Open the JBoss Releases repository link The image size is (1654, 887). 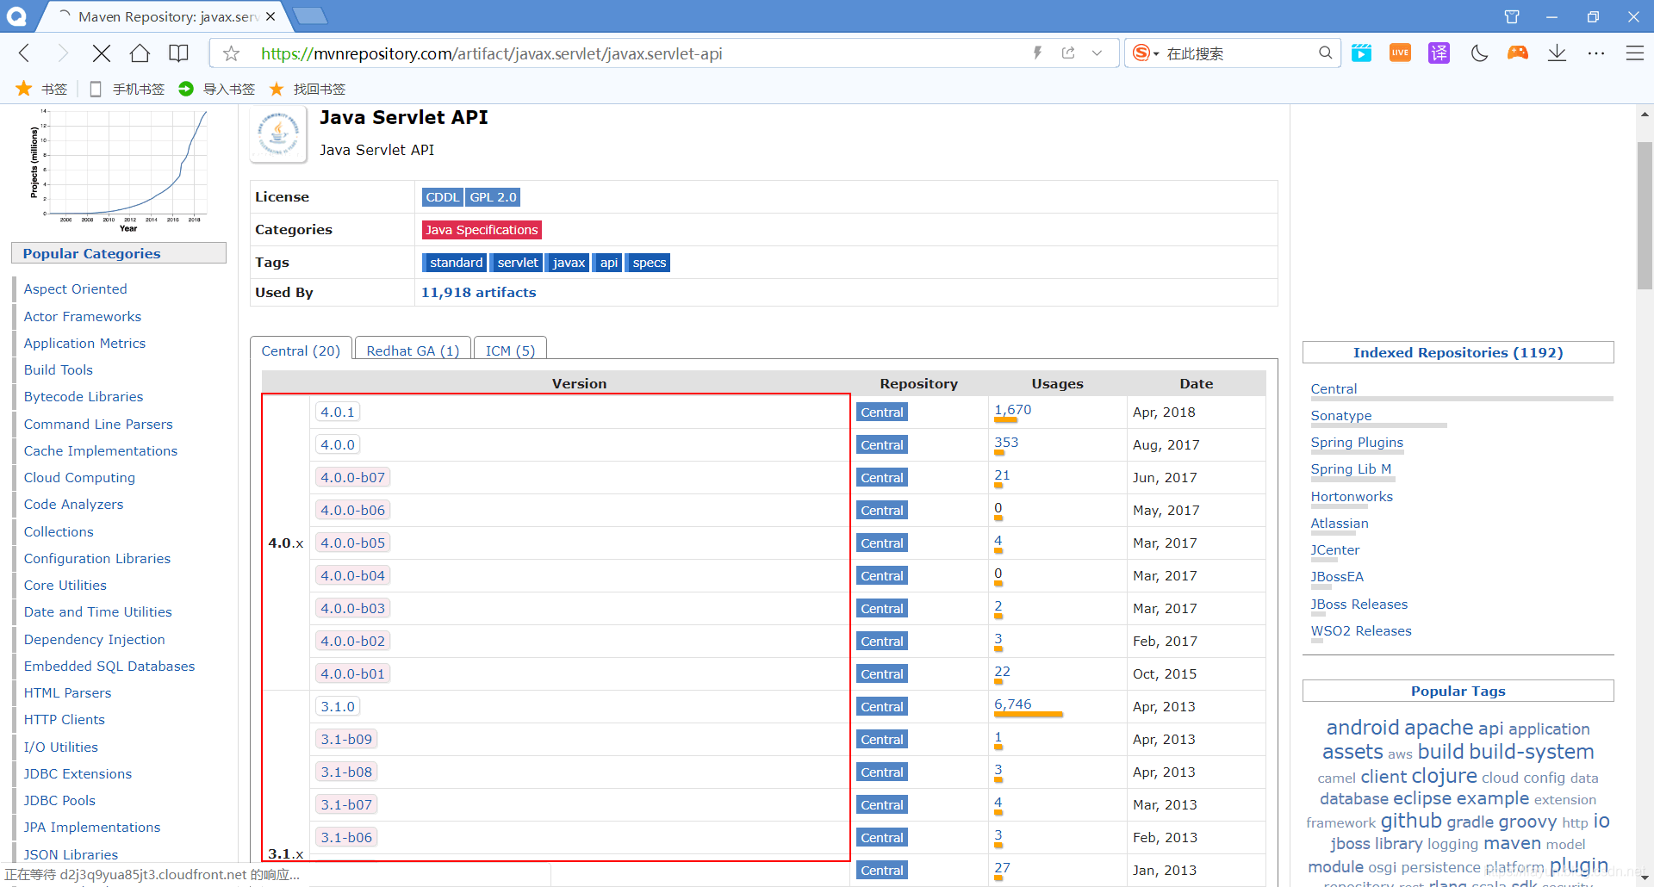pos(1359,605)
